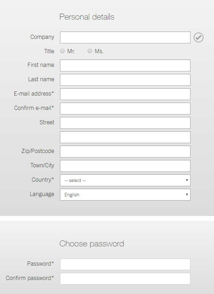Click into the Company input field
The image size is (214, 294).
pyautogui.click(x=125, y=37)
